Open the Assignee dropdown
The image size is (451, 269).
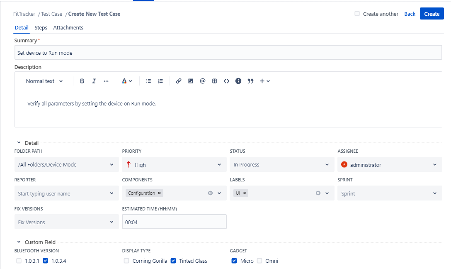(x=390, y=164)
